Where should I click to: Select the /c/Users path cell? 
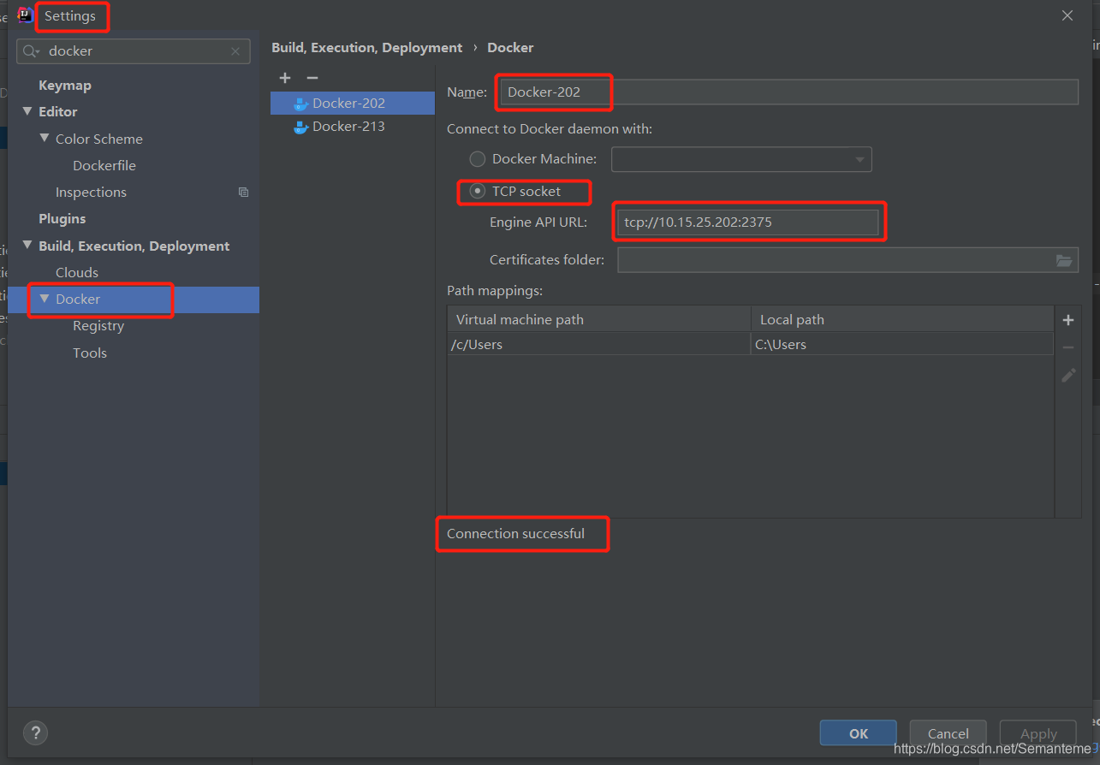599,344
